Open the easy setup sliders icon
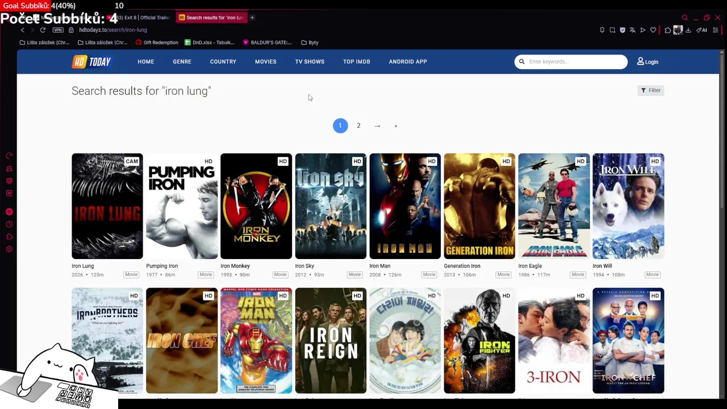This screenshot has width=727, height=409. click(x=716, y=30)
